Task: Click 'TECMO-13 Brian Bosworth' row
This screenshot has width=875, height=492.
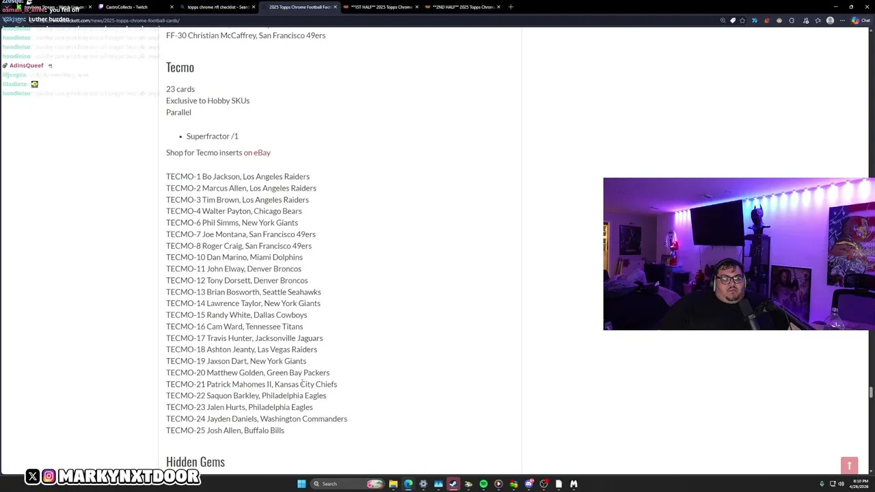Action: pyautogui.click(x=243, y=292)
